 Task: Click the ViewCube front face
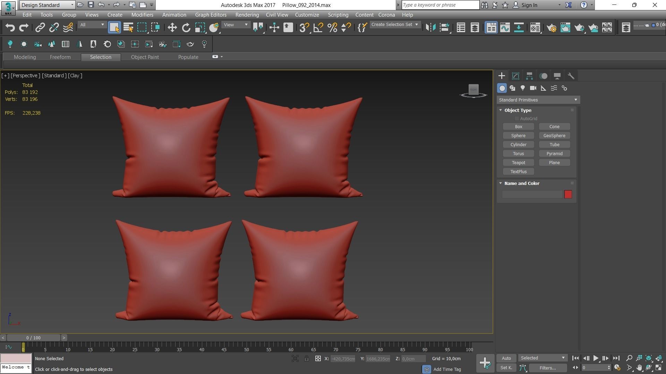pos(473,89)
